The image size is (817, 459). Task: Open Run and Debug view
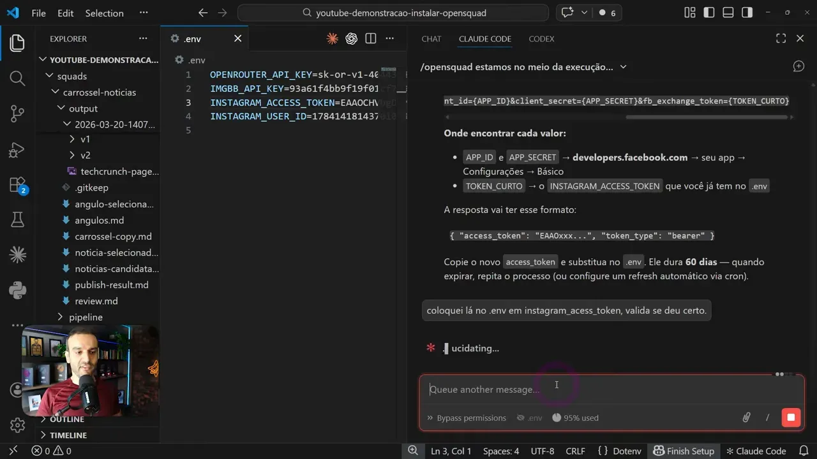(x=17, y=150)
